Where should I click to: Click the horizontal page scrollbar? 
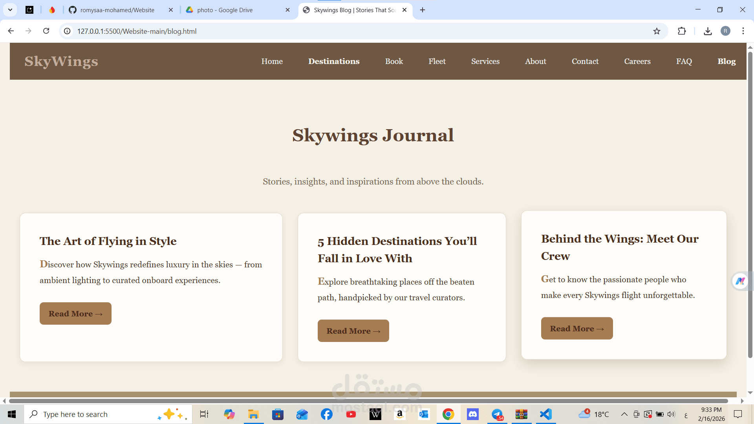pyautogui.click(x=368, y=401)
